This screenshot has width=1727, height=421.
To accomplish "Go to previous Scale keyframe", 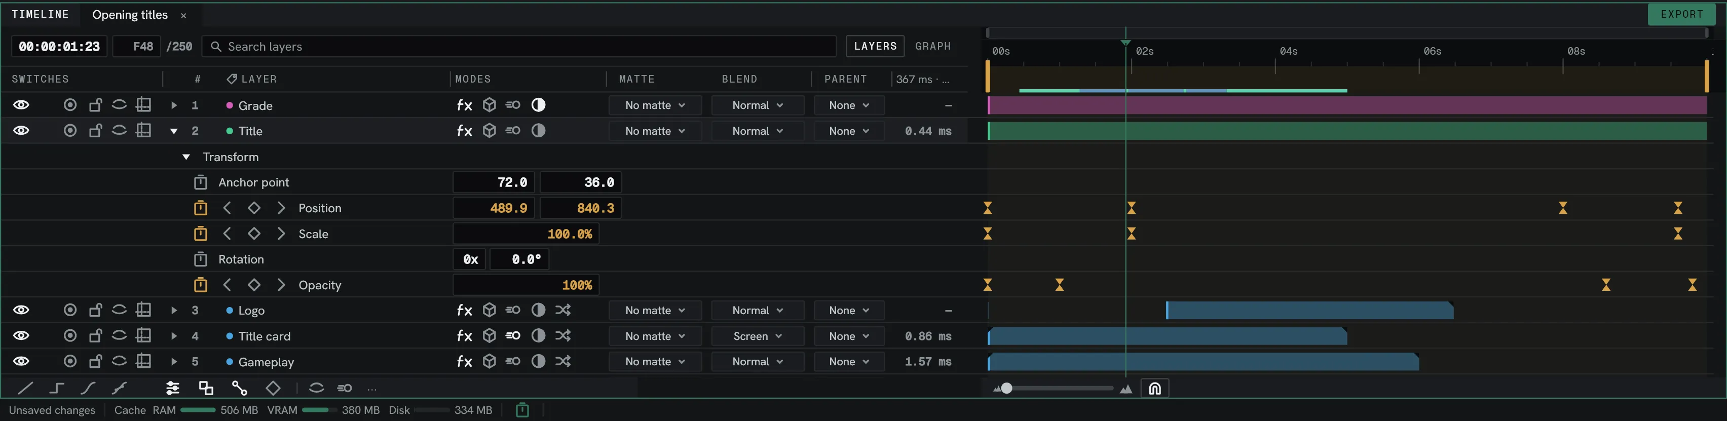I will (x=227, y=233).
